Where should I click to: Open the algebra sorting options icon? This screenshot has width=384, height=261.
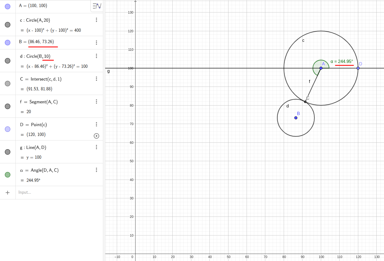coord(96,6)
